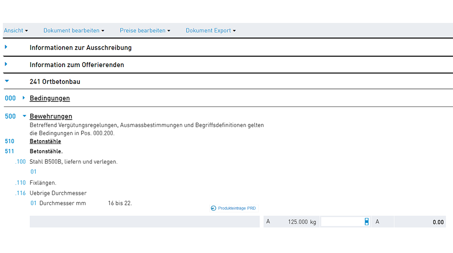This screenshot has height=253, width=453.
Task: Click the 01 entry beside Durchmesser mm
Action: (34, 203)
